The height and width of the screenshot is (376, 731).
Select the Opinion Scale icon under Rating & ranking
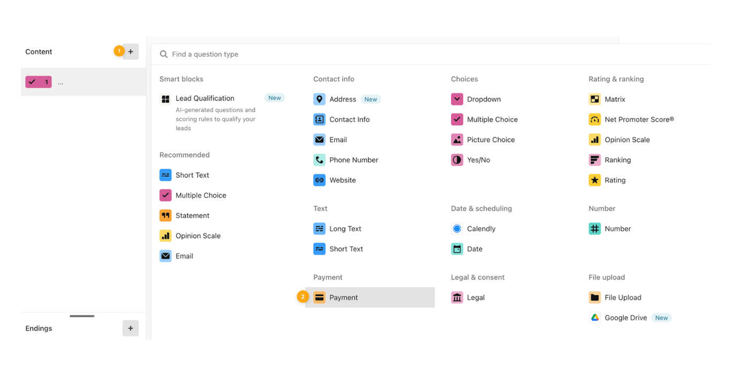point(595,140)
